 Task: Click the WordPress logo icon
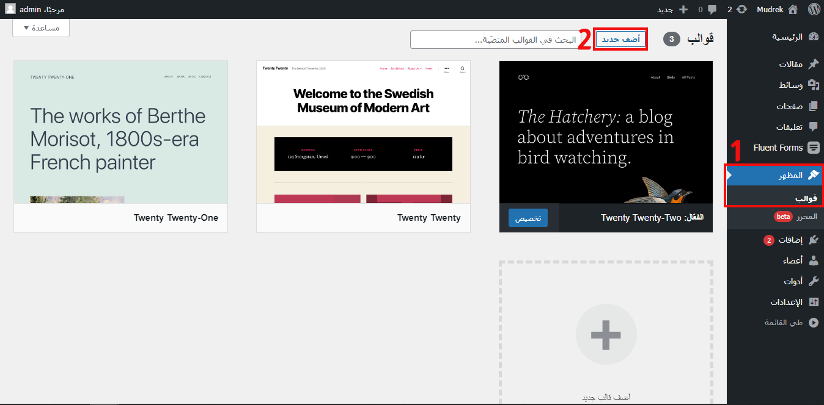click(814, 9)
